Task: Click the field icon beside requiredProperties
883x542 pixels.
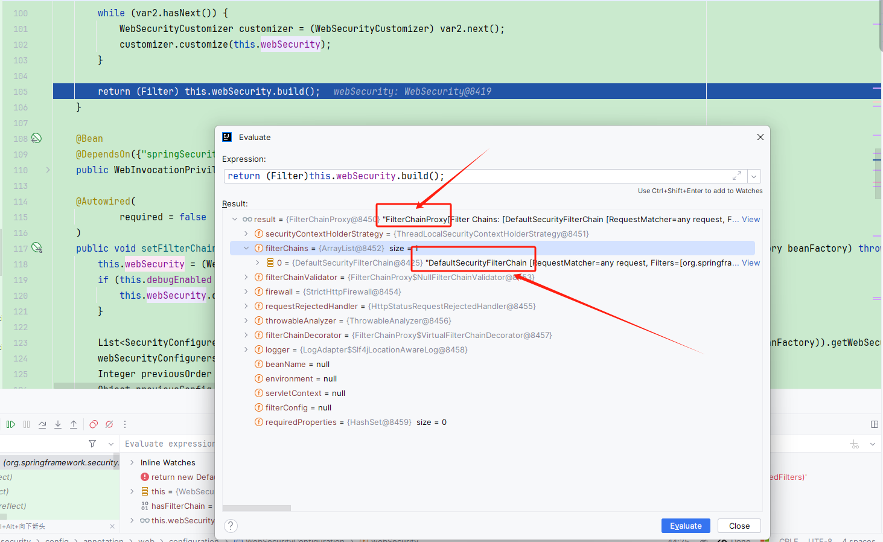Action: (x=258, y=422)
